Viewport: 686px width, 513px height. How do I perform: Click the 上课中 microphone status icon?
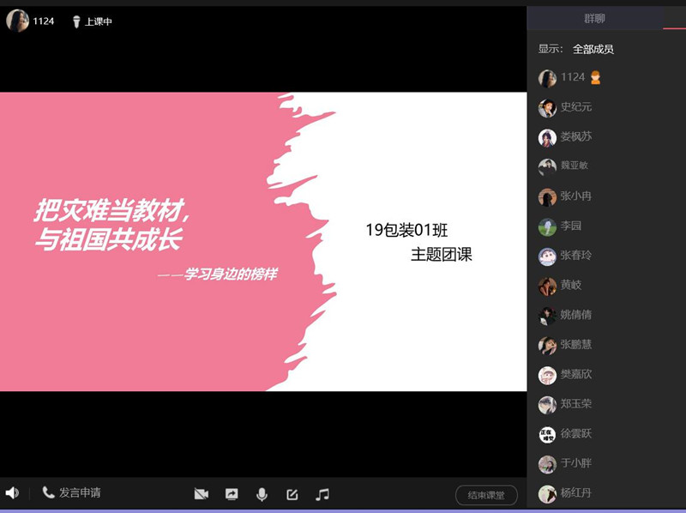pos(76,22)
